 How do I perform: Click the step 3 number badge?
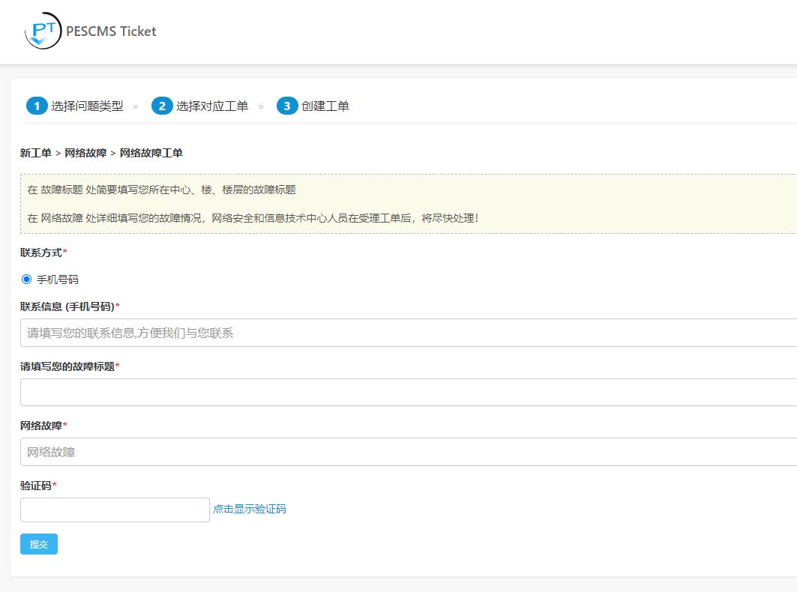(x=286, y=106)
